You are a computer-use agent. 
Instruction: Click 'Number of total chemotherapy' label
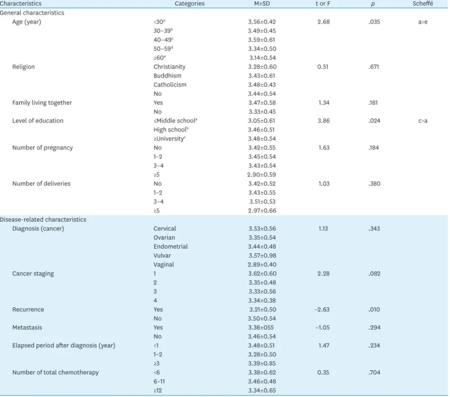pyautogui.click(x=55, y=372)
